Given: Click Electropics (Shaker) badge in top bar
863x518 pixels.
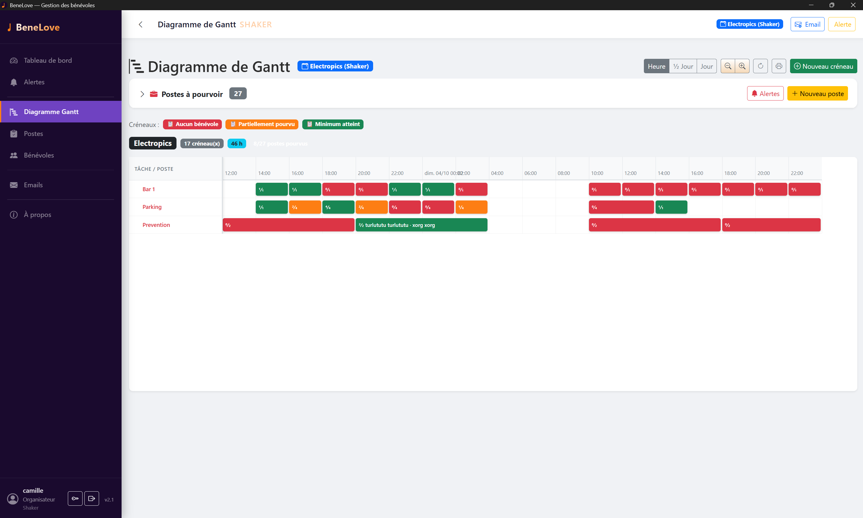Looking at the screenshot, I should 750,24.
